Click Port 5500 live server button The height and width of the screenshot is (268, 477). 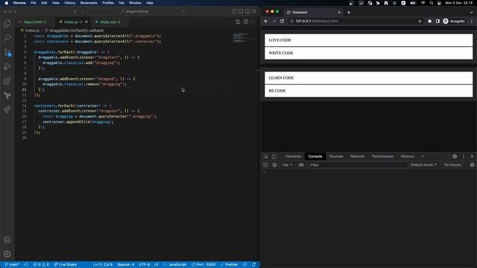click(203, 265)
